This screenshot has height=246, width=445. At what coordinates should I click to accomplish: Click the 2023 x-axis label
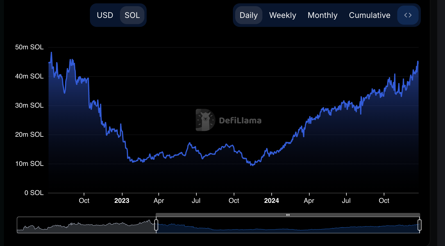pyautogui.click(x=122, y=201)
